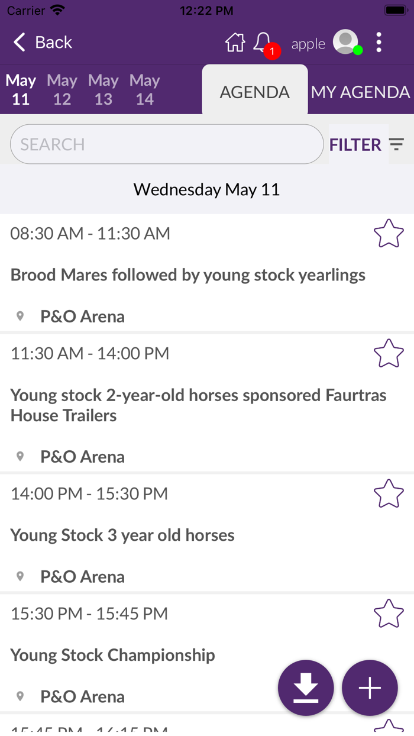
Task: Switch to the My Agenda tab
Action: 360,92
